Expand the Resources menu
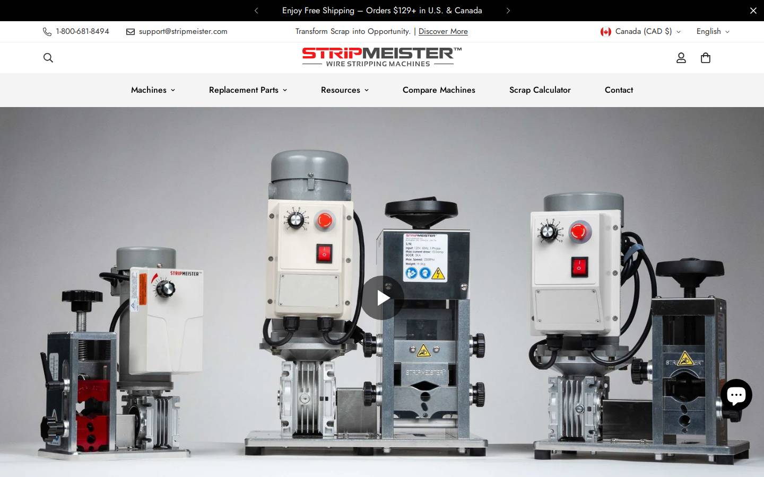Image resolution: width=764 pixels, height=477 pixels. tap(344, 90)
